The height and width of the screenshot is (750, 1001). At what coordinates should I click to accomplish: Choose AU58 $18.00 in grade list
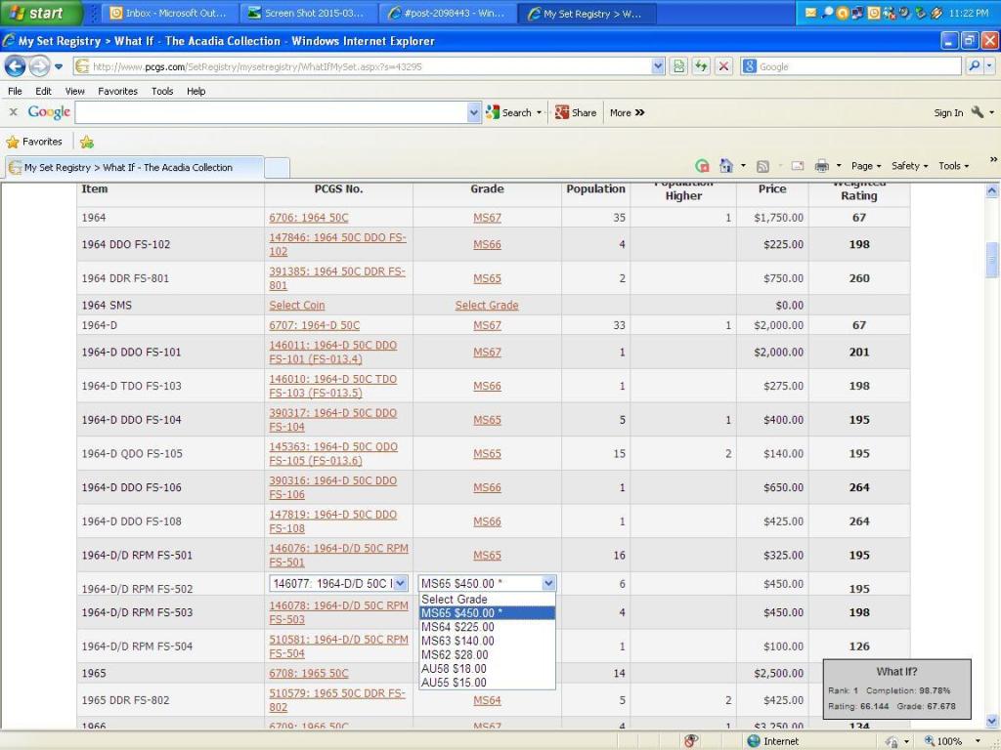(487, 669)
